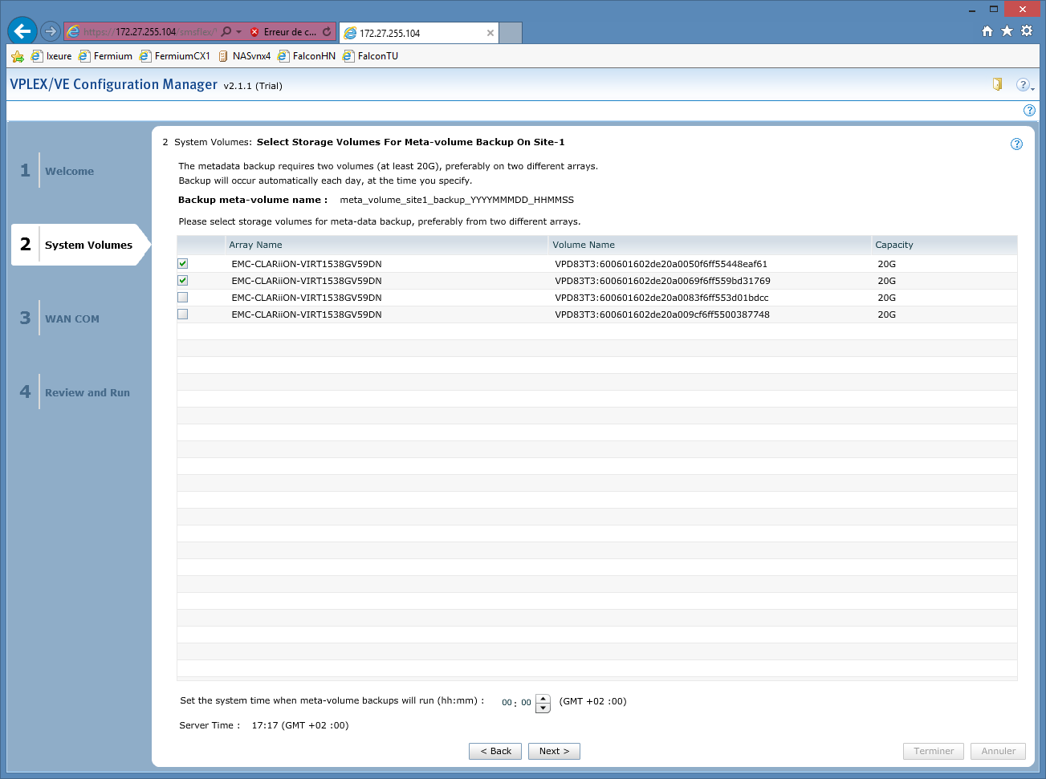Increase backup time with up spinner arrow
Viewport: 1046px width, 779px height.
coord(543,698)
